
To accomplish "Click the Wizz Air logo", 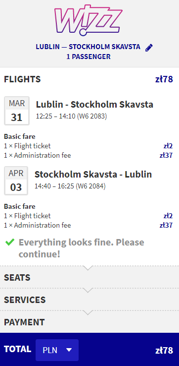I will pos(88,20).
